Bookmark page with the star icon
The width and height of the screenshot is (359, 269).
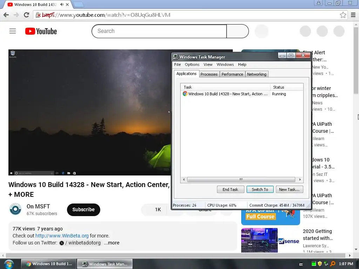[343, 15]
